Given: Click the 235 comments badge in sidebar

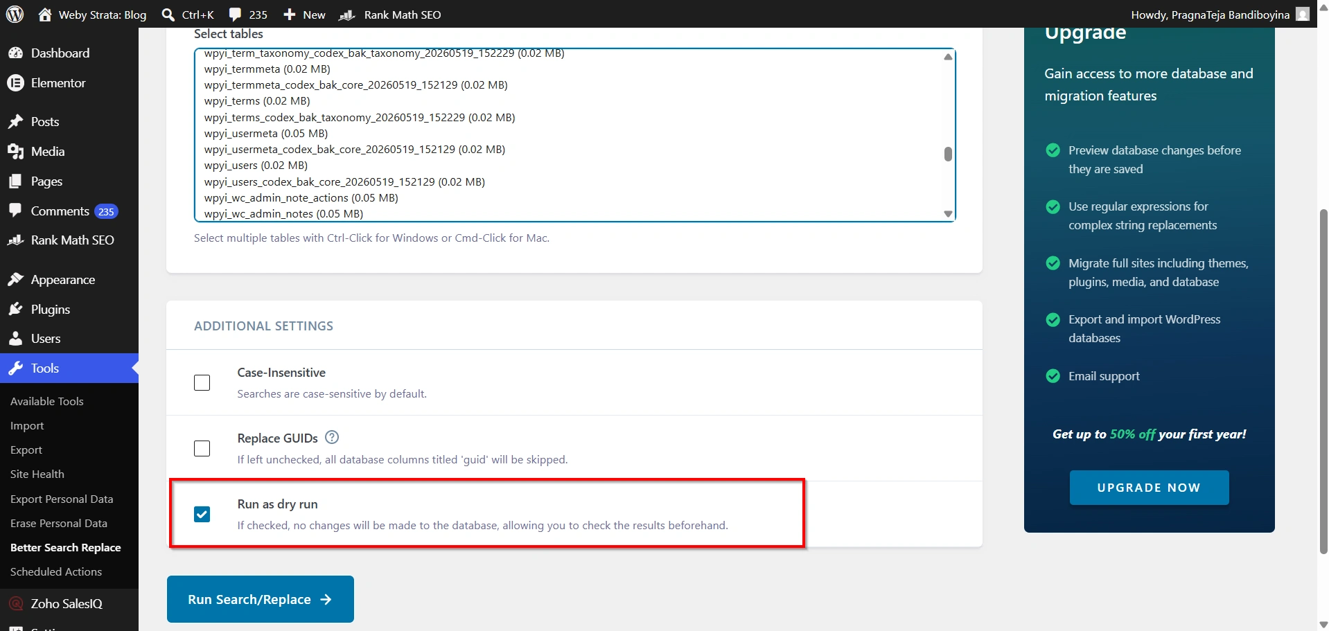Looking at the screenshot, I should click(106, 212).
